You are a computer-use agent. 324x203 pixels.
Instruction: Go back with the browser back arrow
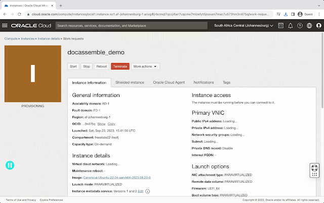click(5, 14)
